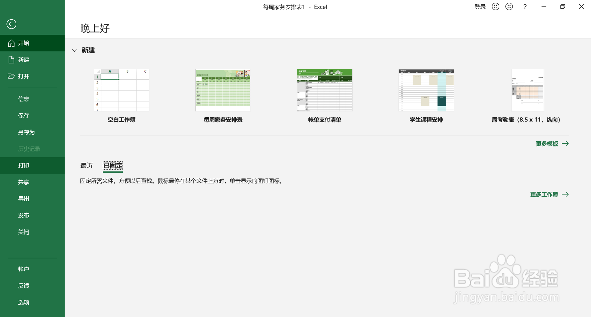
Task: Close the Excel window
Action: 581,7
